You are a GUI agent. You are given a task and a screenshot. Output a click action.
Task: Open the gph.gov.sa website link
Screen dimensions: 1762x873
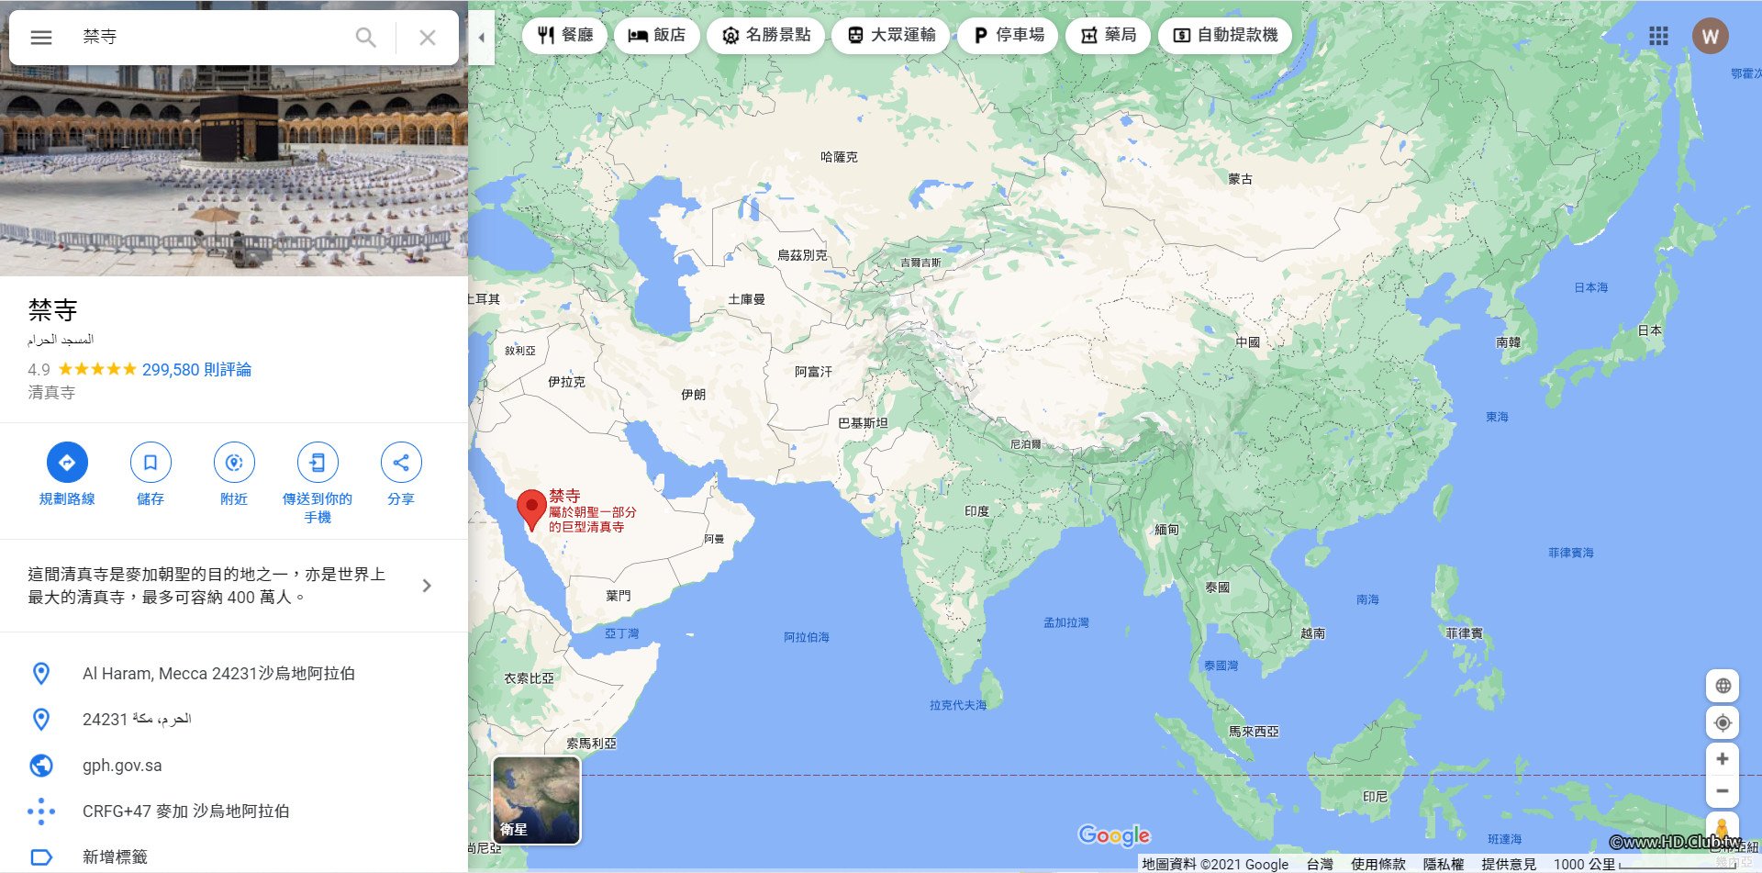[x=122, y=766]
